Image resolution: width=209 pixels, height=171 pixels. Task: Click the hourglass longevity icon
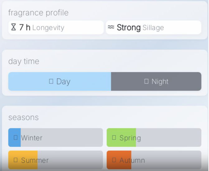click(13, 27)
